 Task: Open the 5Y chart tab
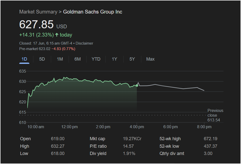(x=132, y=59)
